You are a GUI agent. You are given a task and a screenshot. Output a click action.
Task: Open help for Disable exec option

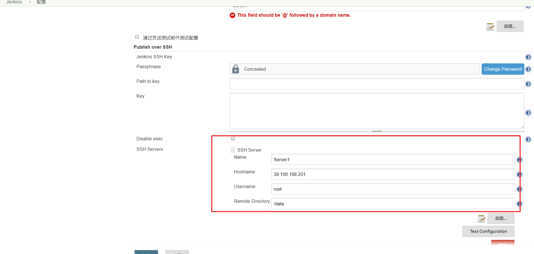528,139
